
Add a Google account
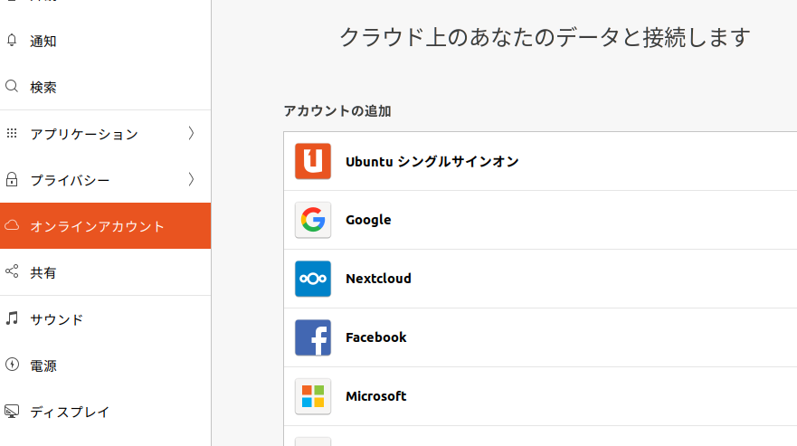click(x=540, y=220)
